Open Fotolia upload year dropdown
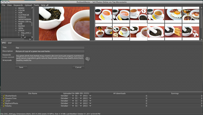203x115 pixels. (90, 106)
